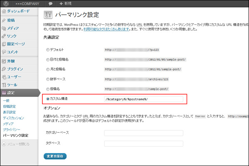Choose the 数字ベース radio option

point(48,79)
